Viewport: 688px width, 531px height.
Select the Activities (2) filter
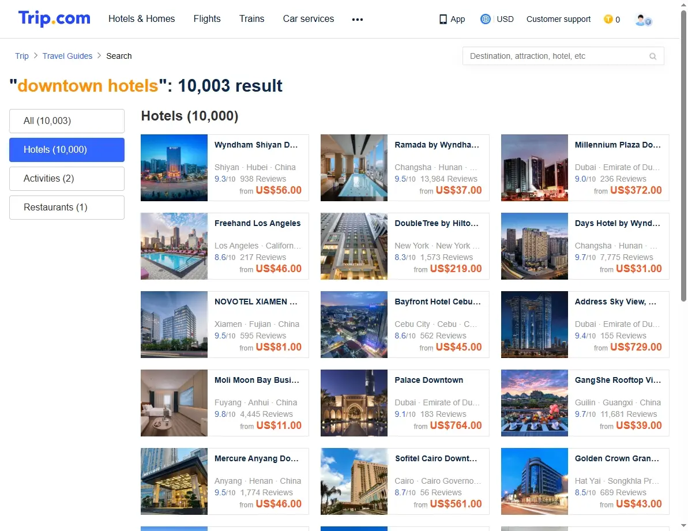[67, 179]
